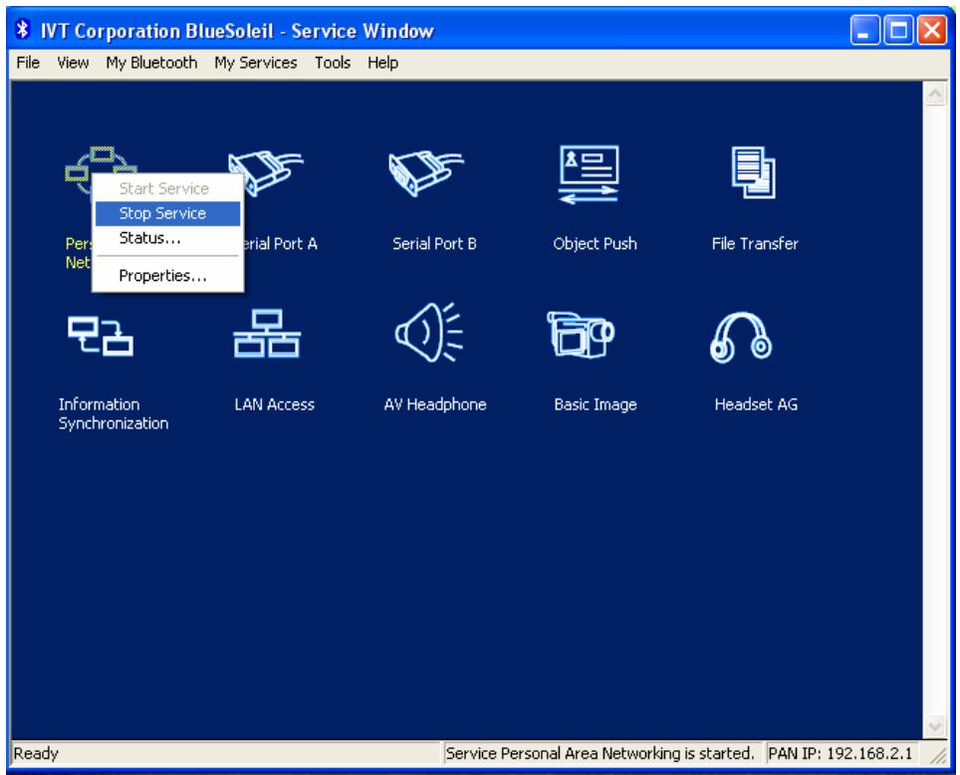The image size is (960, 775).
Task: Click 'Service Personal Area Networking is started' status
Action: tap(600, 753)
